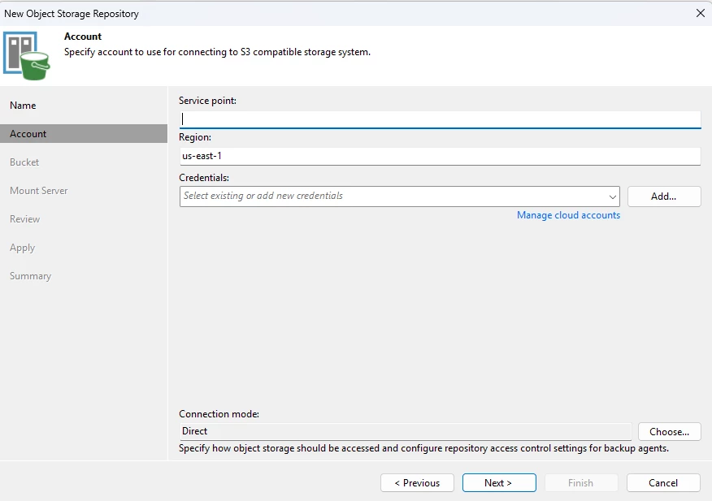
Task: Go back with the Previous button
Action: pos(417,483)
